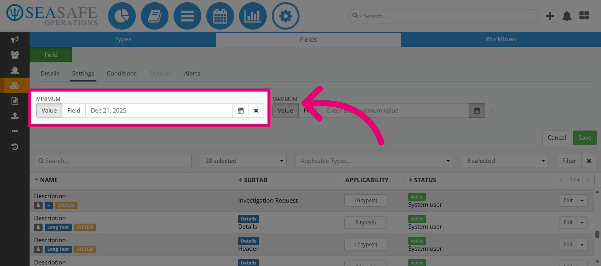Focus the top global search field
This screenshot has width=601, height=266.
443,16
